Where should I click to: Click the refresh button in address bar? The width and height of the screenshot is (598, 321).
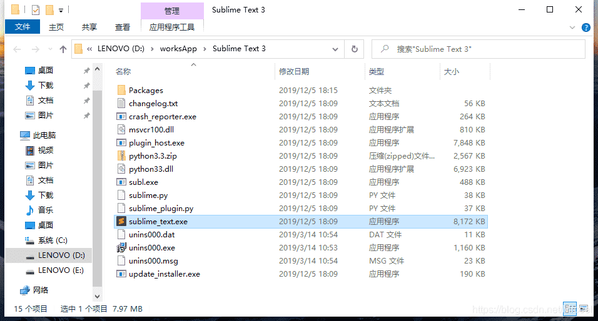(354, 49)
